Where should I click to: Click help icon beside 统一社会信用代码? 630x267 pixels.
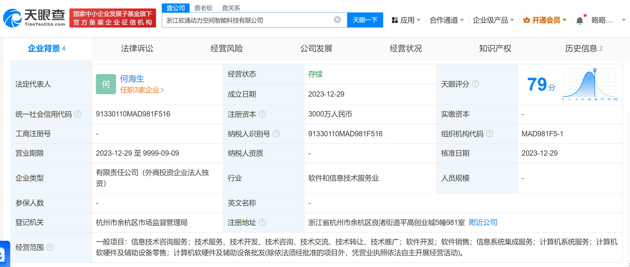pyautogui.click(x=78, y=114)
